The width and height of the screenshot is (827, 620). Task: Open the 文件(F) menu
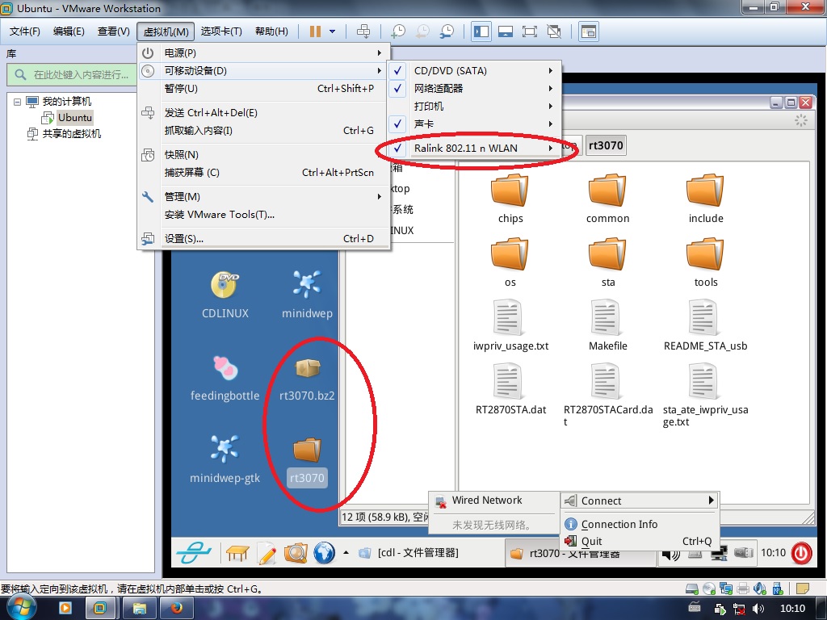tap(24, 31)
